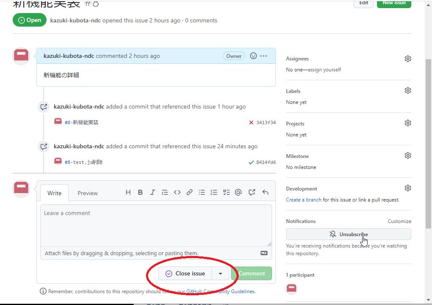Select the italic formatting icon
The image size is (432, 305).
click(x=152, y=192)
